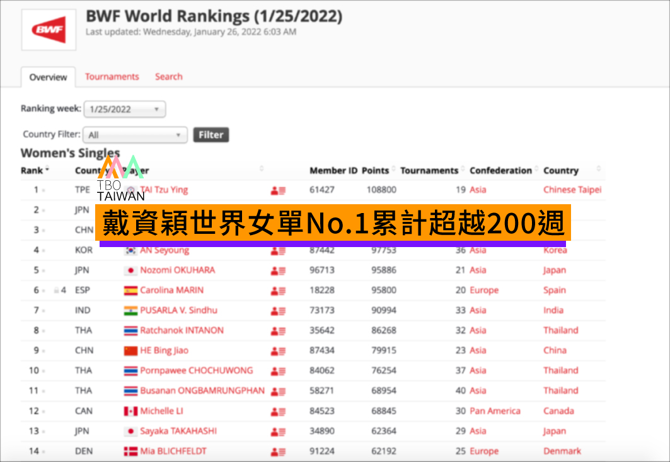
Task: Click profile icon beside PUSARLA V. Sindhu
Action: 278,311
